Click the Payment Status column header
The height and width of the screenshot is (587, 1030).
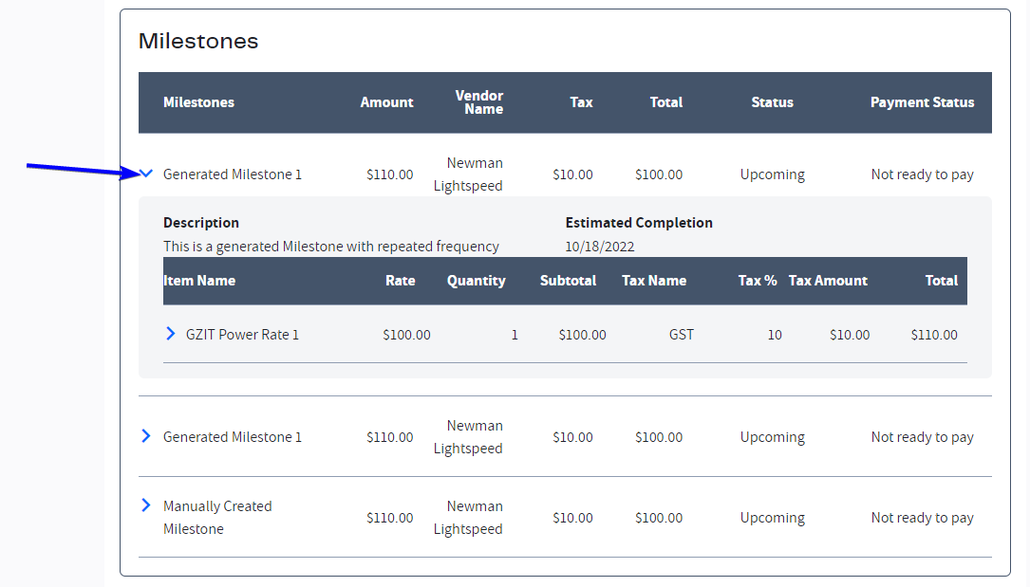point(922,102)
